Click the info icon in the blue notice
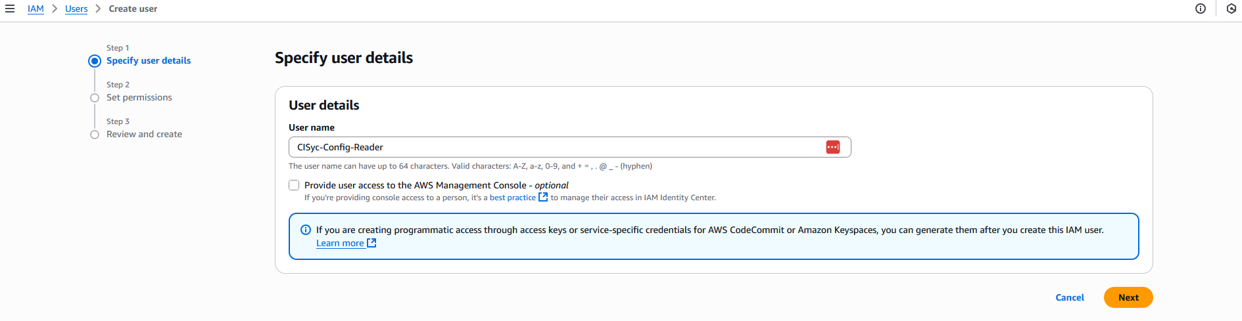The image size is (1242, 321). (306, 230)
